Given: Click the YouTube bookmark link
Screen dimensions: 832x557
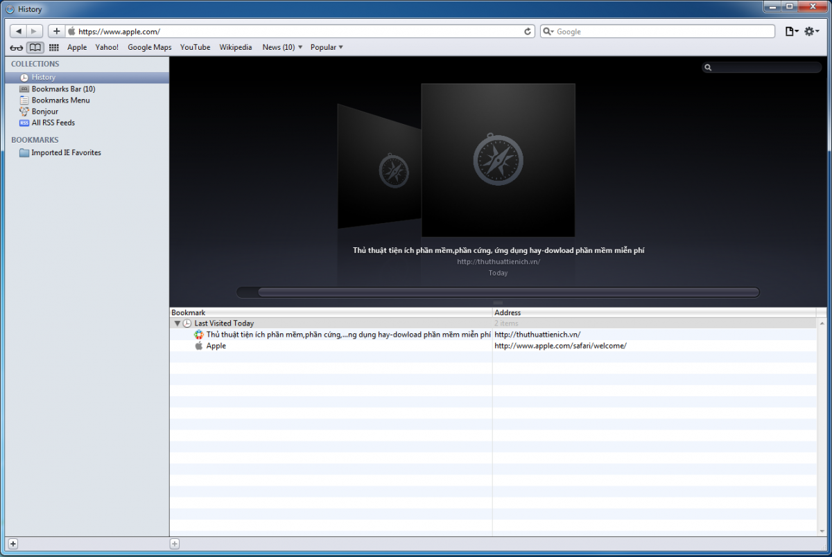Looking at the screenshot, I should [x=195, y=47].
